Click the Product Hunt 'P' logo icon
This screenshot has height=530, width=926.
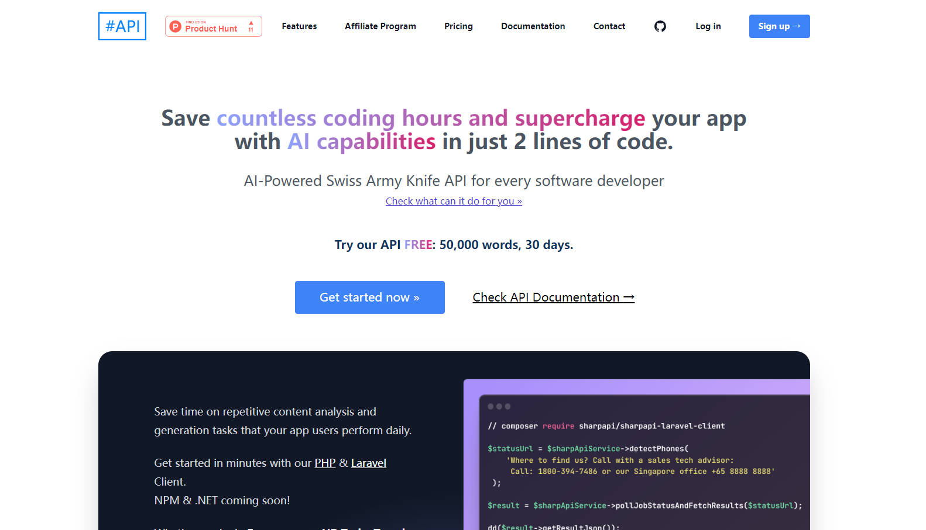[x=175, y=26]
